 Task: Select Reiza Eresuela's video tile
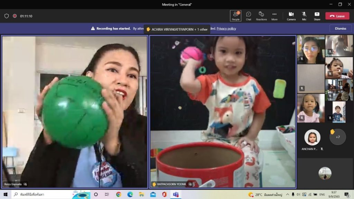(x=75, y=112)
